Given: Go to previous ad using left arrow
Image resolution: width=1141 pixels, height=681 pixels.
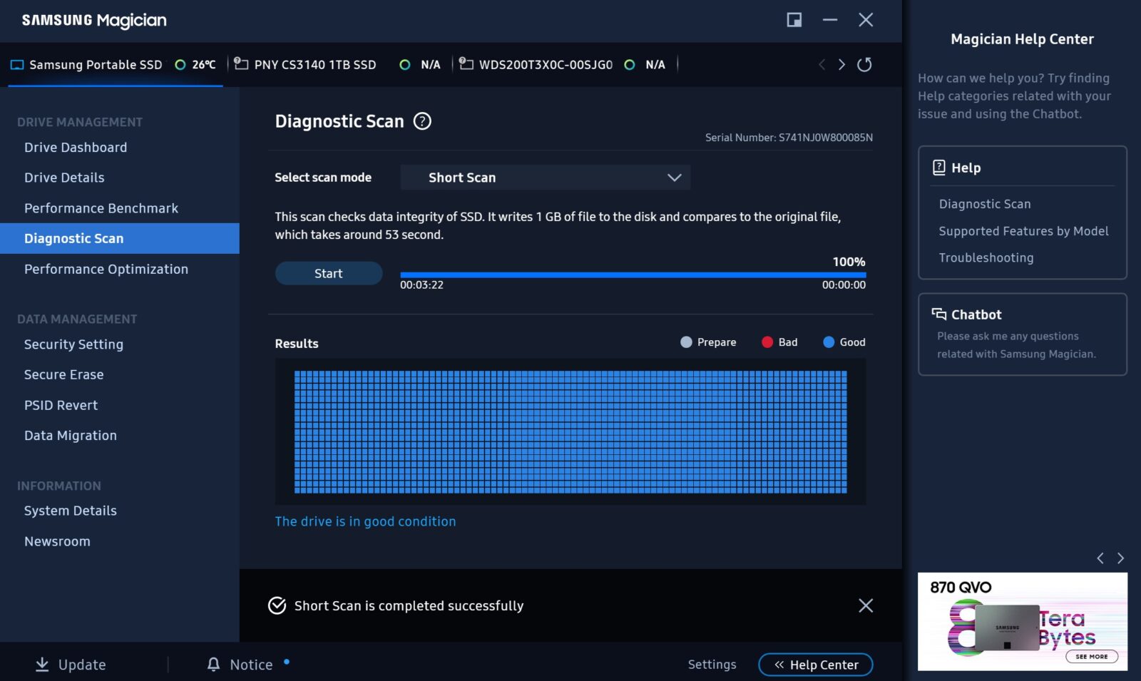Looking at the screenshot, I should coord(1100,558).
